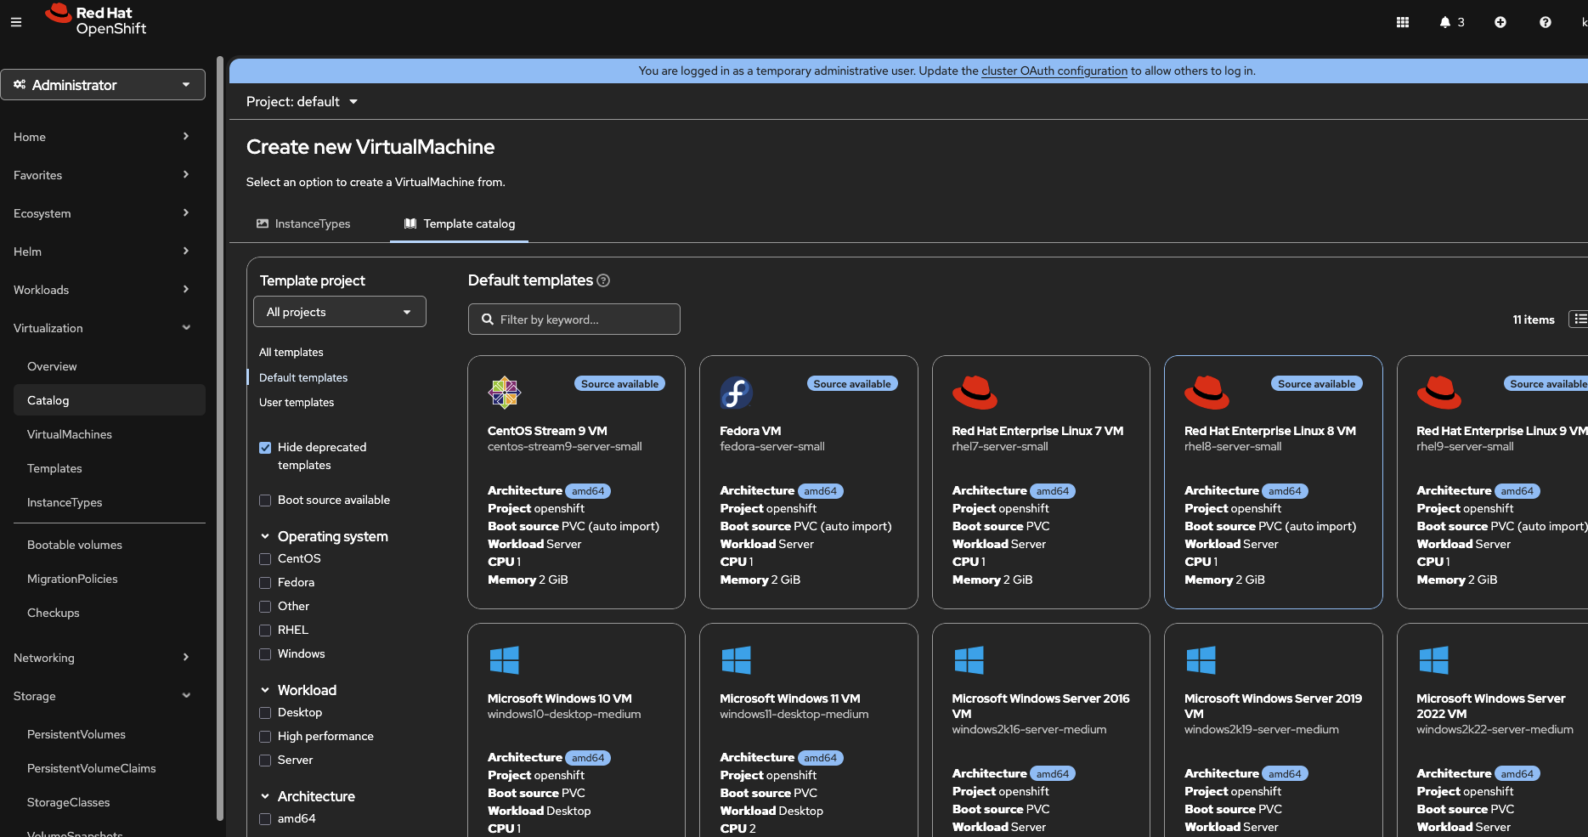Image resolution: width=1588 pixels, height=837 pixels.
Task: Open Bootable volumes in the sidebar
Action: tap(75, 545)
